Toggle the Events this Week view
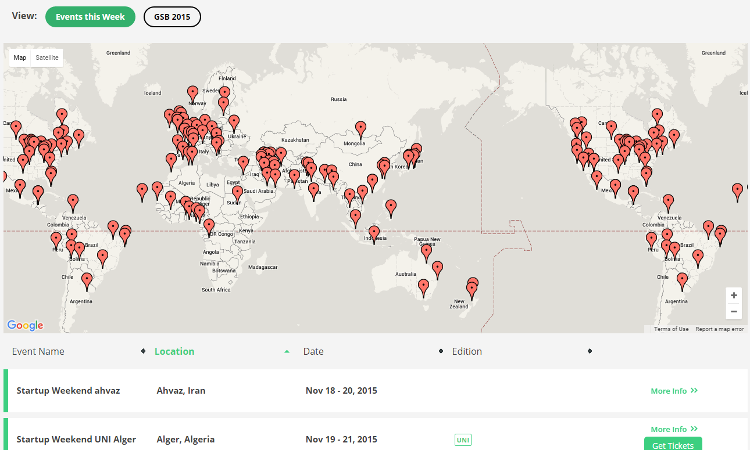The width and height of the screenshot is (750, 450). pyautogui.click(x=90, y=17)
